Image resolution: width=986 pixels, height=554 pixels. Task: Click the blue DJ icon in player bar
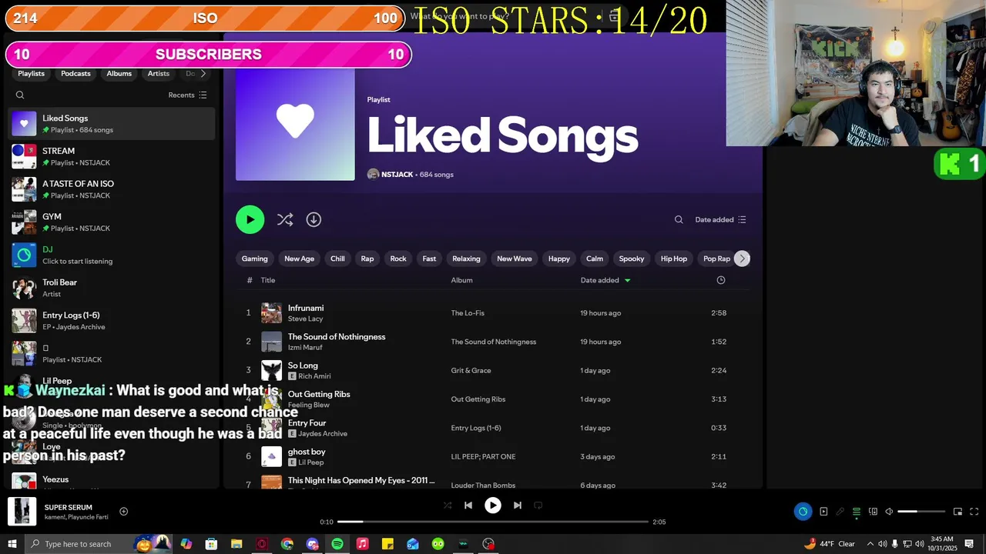pyautogui.click(x=803, y=512)
